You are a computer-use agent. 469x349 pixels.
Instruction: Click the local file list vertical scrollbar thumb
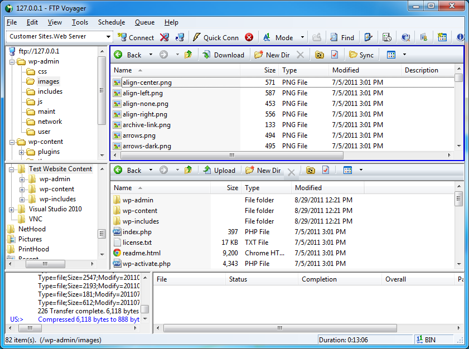pyautogui.click(x=459, y=198)
